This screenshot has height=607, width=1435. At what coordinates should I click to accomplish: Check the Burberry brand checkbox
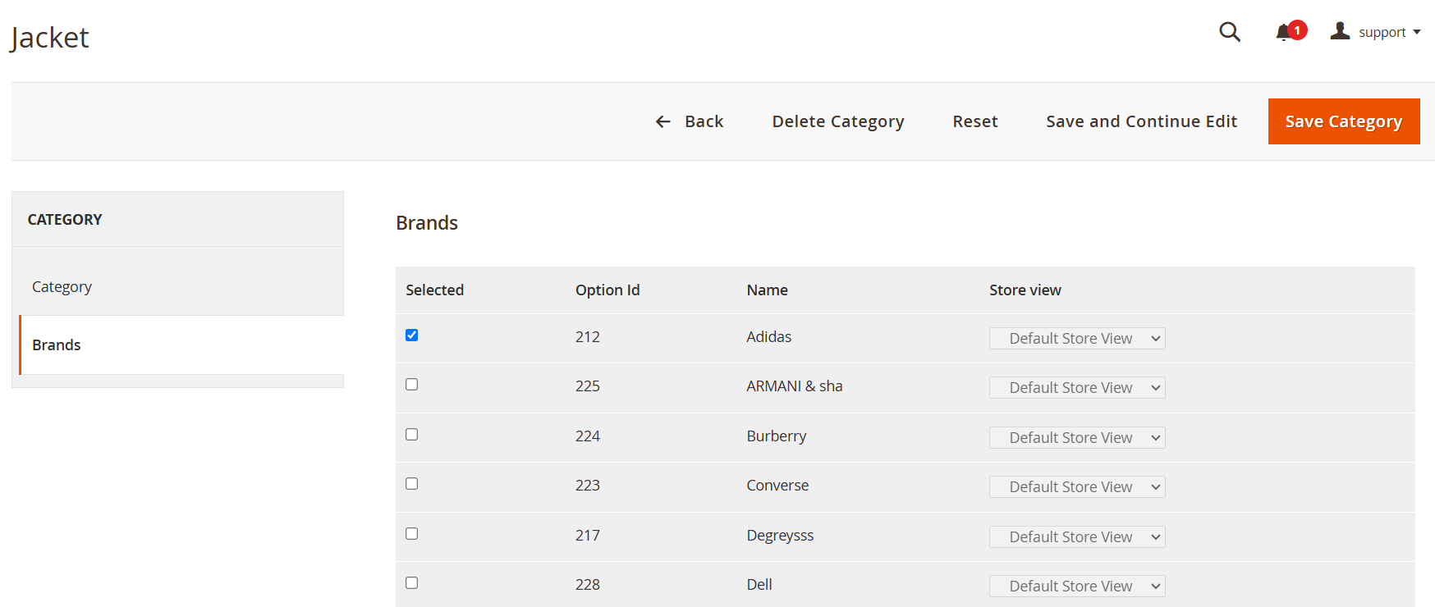click(412, 435)
